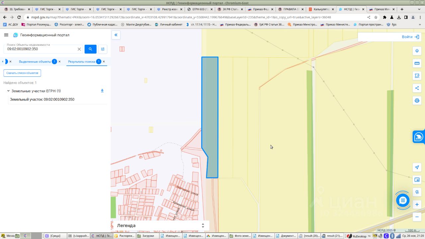Click Скачать список объектов button

[x=22, y=73]
